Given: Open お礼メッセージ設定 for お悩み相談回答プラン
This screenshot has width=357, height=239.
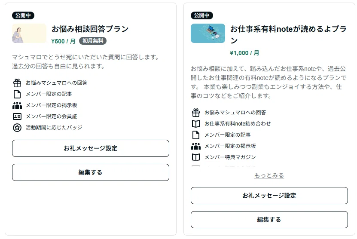Looking at the screenshot, I should point(91,148).
